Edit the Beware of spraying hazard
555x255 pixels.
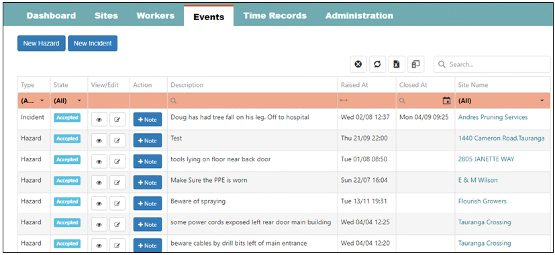click(117, 203)
